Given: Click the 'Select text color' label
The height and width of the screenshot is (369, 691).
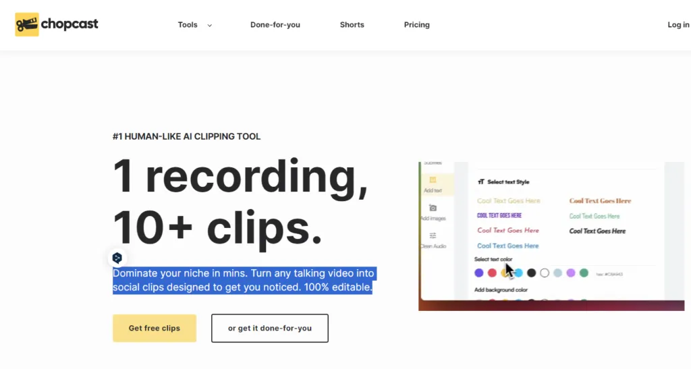Looking at the screenshot, I should click(493, 259).
